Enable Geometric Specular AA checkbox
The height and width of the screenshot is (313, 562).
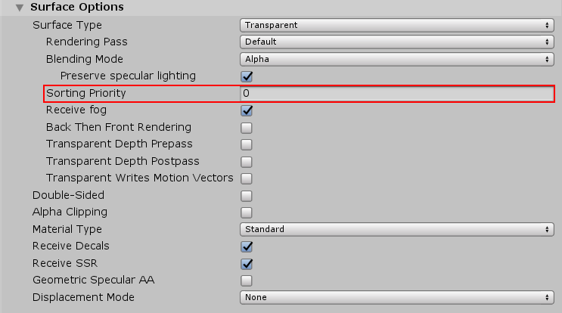247,280
